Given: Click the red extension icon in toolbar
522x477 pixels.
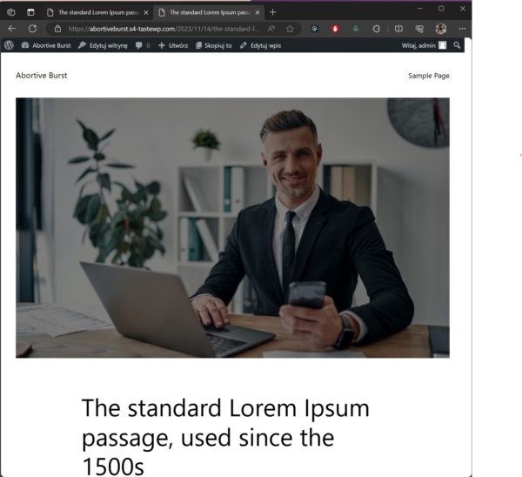Looking at the screenshot, I should (335, 29).
